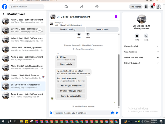Open the Home feed icon
Viewport: 165px width, 124px height.
[66, 7]
